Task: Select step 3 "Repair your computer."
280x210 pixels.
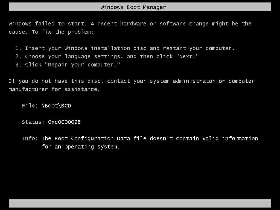Action: coord(68,65)
